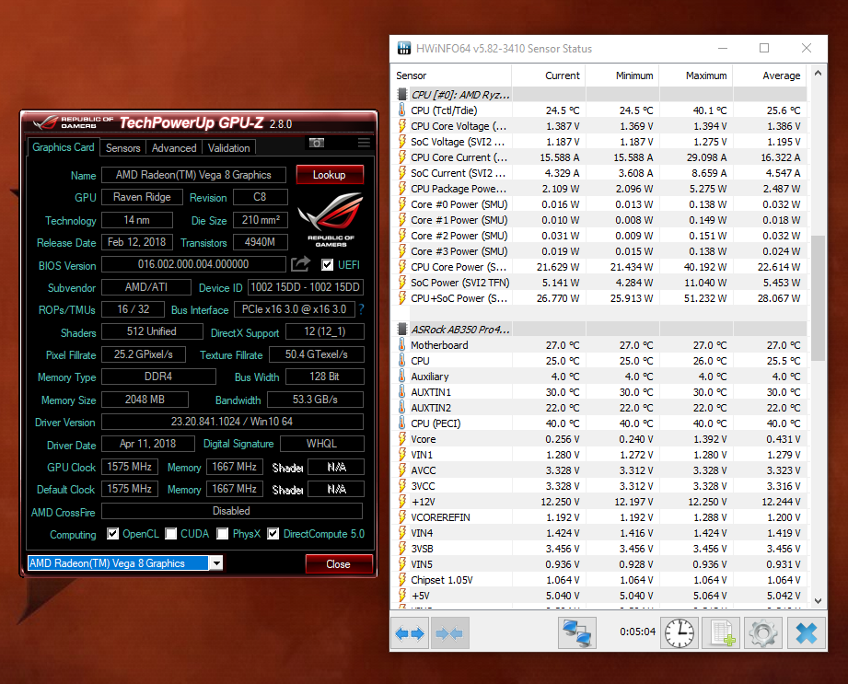
Task: Switch to Sensors tab in GPU-Z
Action: coord(122,147)
